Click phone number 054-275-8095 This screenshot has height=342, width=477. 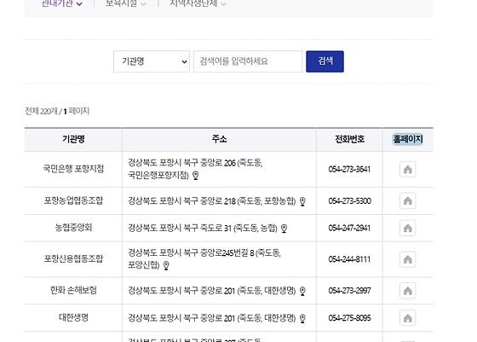[349, 318]
